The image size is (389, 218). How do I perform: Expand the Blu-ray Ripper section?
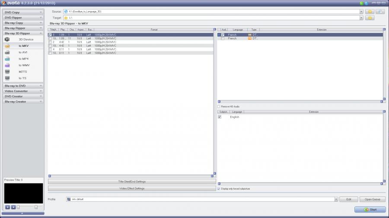coord(23,28)
